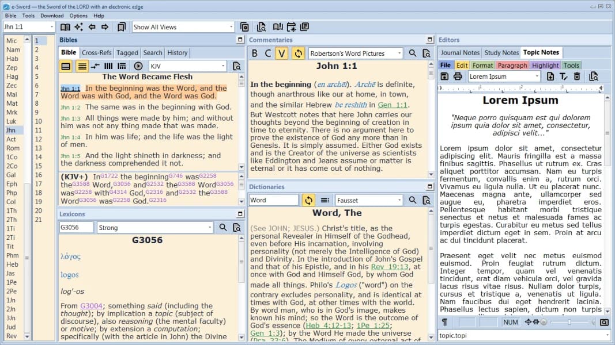Click the open book reference library icon
This screenshot has width=615, height=345.
[x=278, y=27]
